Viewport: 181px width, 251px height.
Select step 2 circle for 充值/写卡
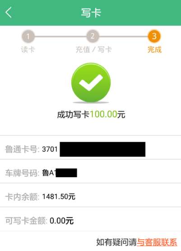93,36
